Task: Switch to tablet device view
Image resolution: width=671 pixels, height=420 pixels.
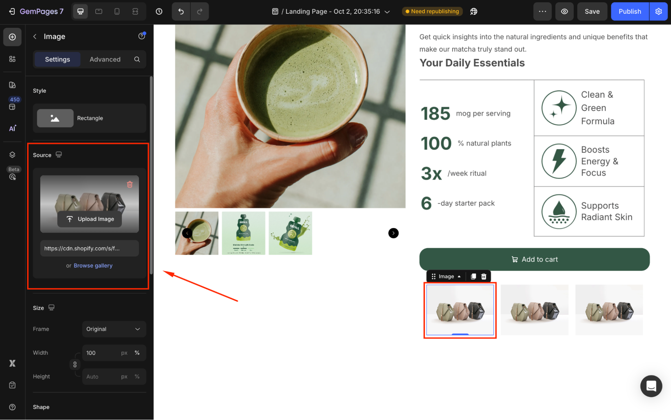Action: 99,11
